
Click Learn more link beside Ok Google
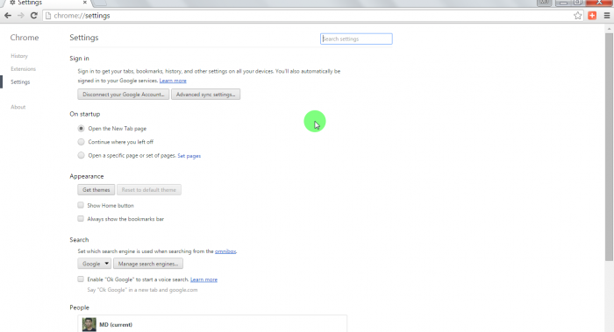203,279
